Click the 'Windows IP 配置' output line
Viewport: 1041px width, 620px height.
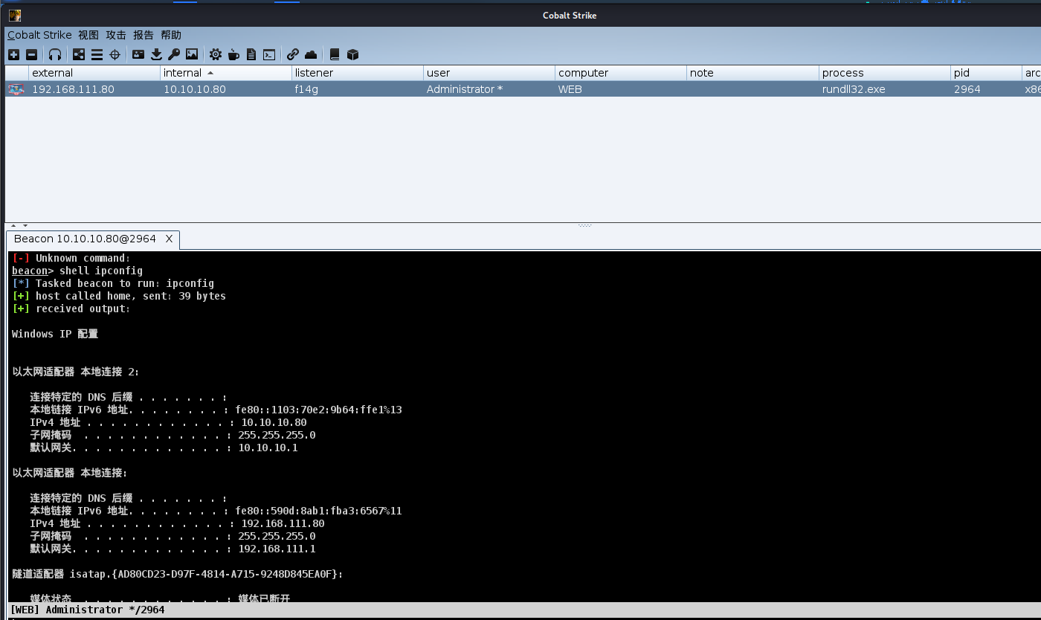[x=55, y=334]
